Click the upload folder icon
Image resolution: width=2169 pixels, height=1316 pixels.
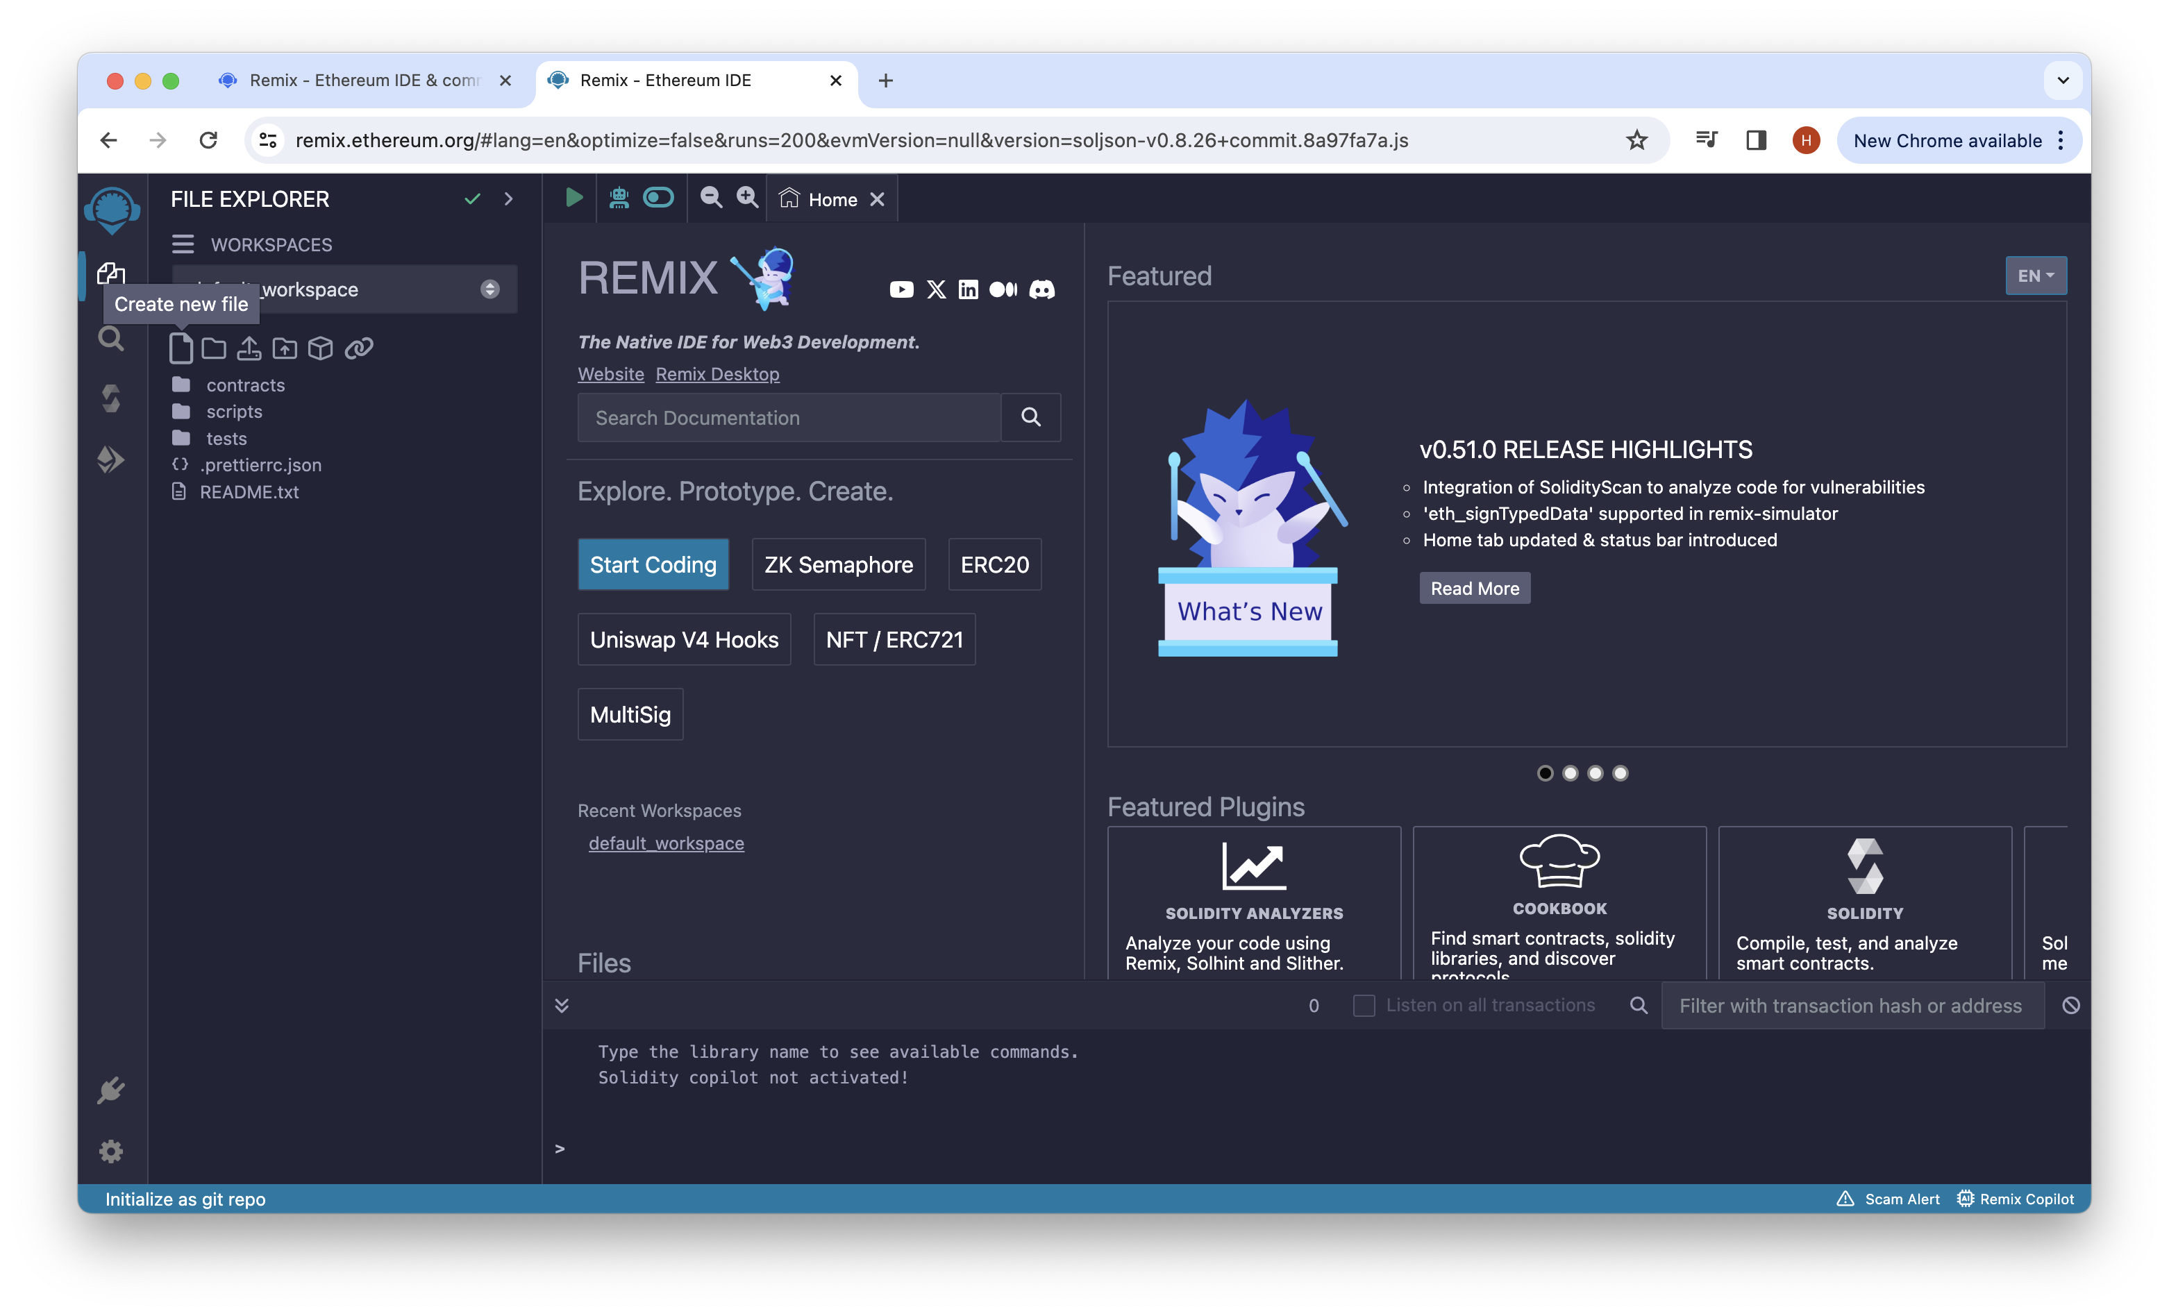(285, 348)
